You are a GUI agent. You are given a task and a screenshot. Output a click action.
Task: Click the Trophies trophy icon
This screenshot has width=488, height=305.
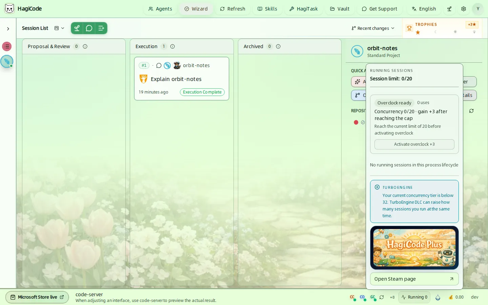[409, 28]
